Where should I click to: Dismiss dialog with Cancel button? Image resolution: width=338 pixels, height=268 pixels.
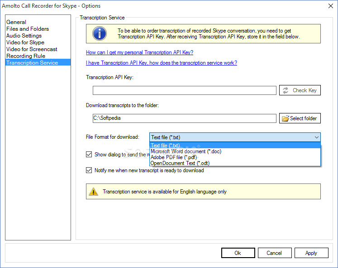tap(274, 253)
